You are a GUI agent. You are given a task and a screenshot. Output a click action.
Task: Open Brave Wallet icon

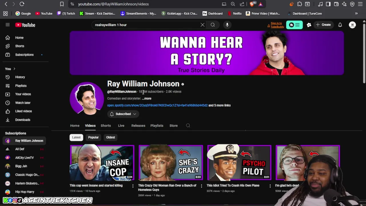click(x=336, y=4)
